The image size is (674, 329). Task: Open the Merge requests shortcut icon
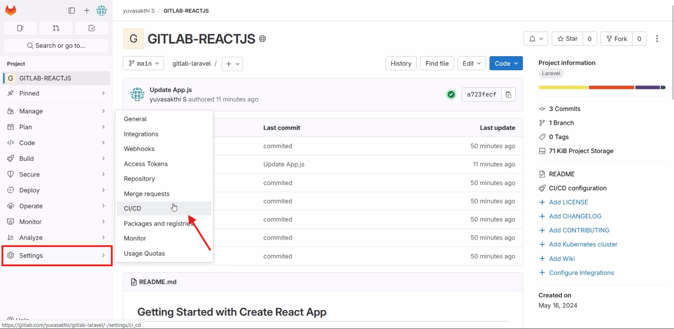[56, 28]
